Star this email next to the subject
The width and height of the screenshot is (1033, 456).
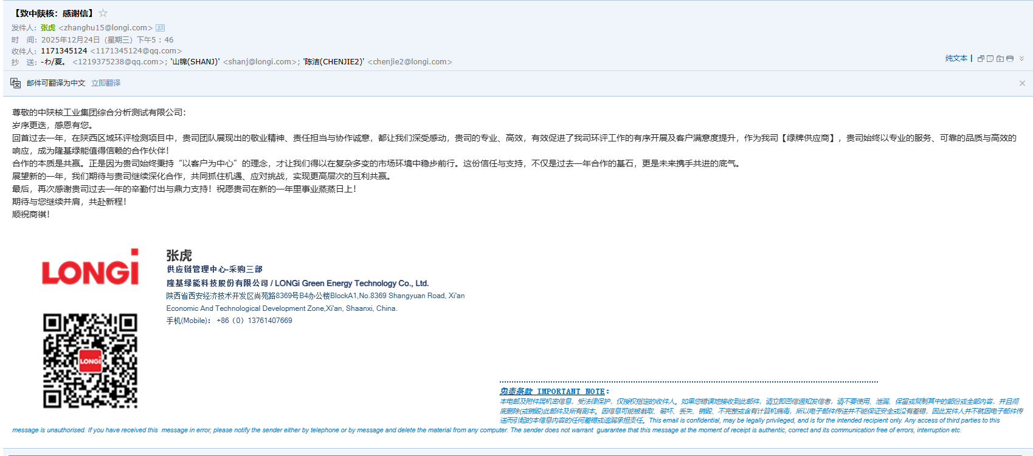103,13
